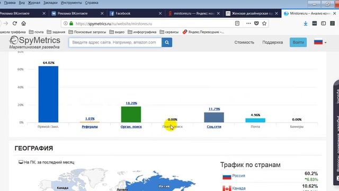Open the почта bookmarks folder
The width and height of the screenshot is (339, 191).
pyautogui.click(x=37, y=32)
